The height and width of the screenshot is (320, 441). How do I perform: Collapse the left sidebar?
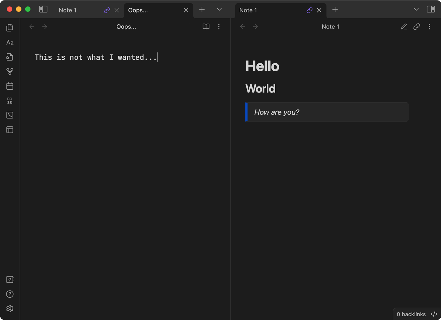tap(43, 9)
